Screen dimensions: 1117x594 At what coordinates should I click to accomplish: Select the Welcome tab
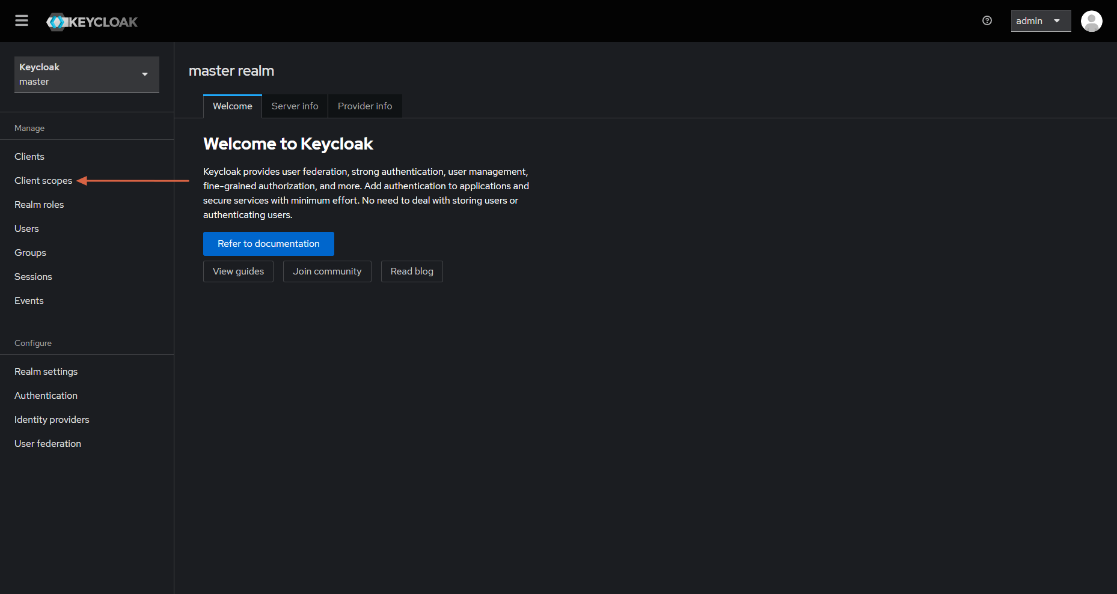tap(233, 106)
